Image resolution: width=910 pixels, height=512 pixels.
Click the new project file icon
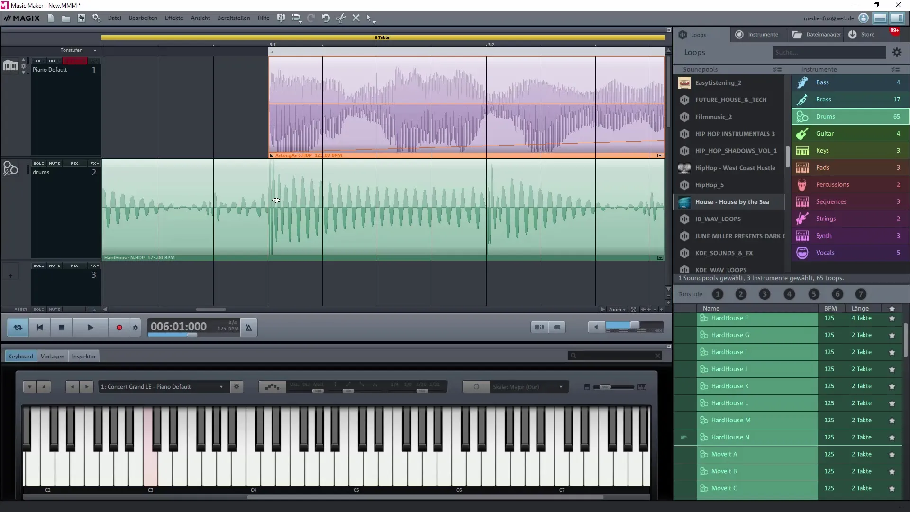pyautogui.click(x=51, y=18)
